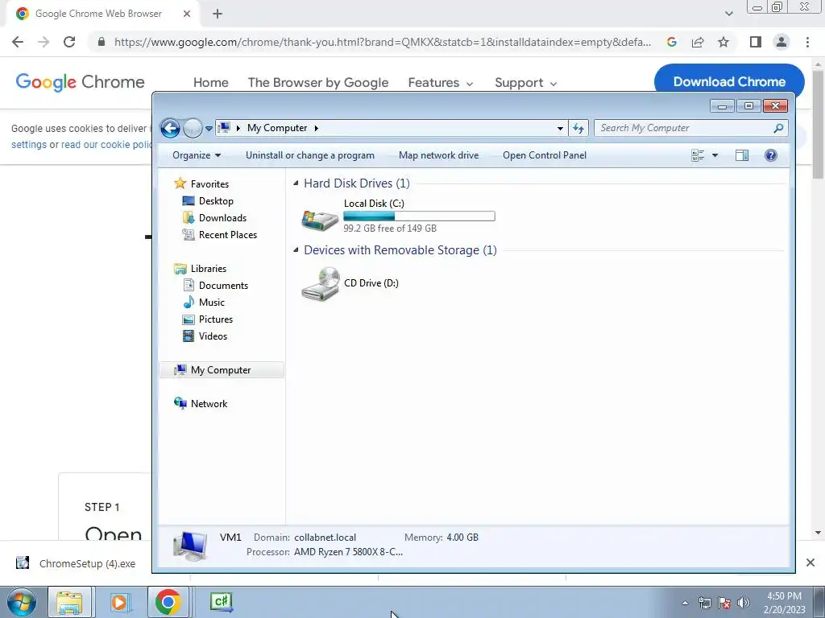The width and height of the screenshot is (825, 618).
Task: Close the Google Chrome Web Browser tab
Action: [187, 14]
